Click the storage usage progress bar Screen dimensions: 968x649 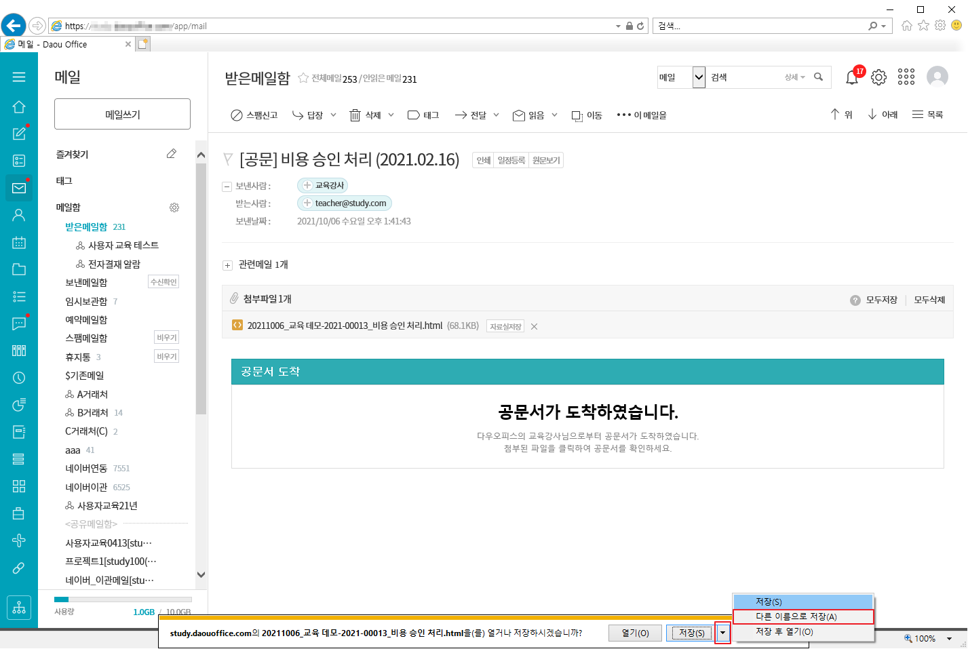pos(123,599)
